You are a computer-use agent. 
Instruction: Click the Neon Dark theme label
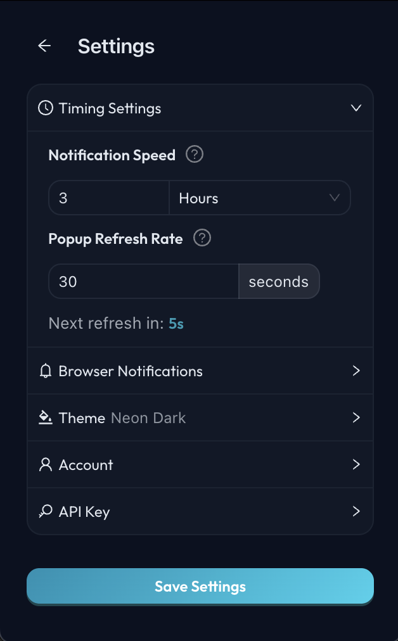coord(148,417)
